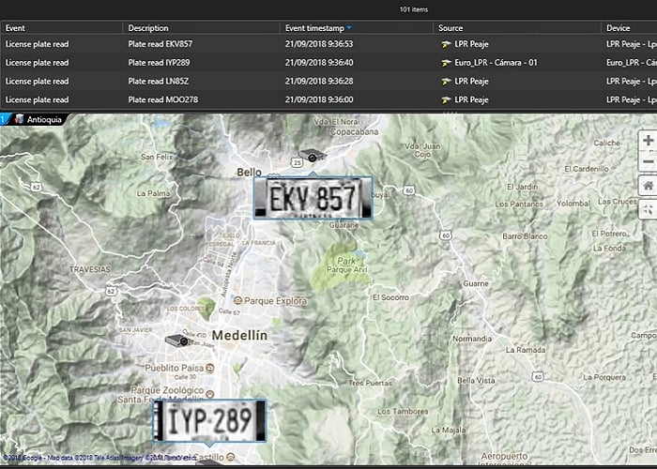Open the IYP 289 plate thumbnail
This screenshot has height=469, width=657.
[210, 422]
